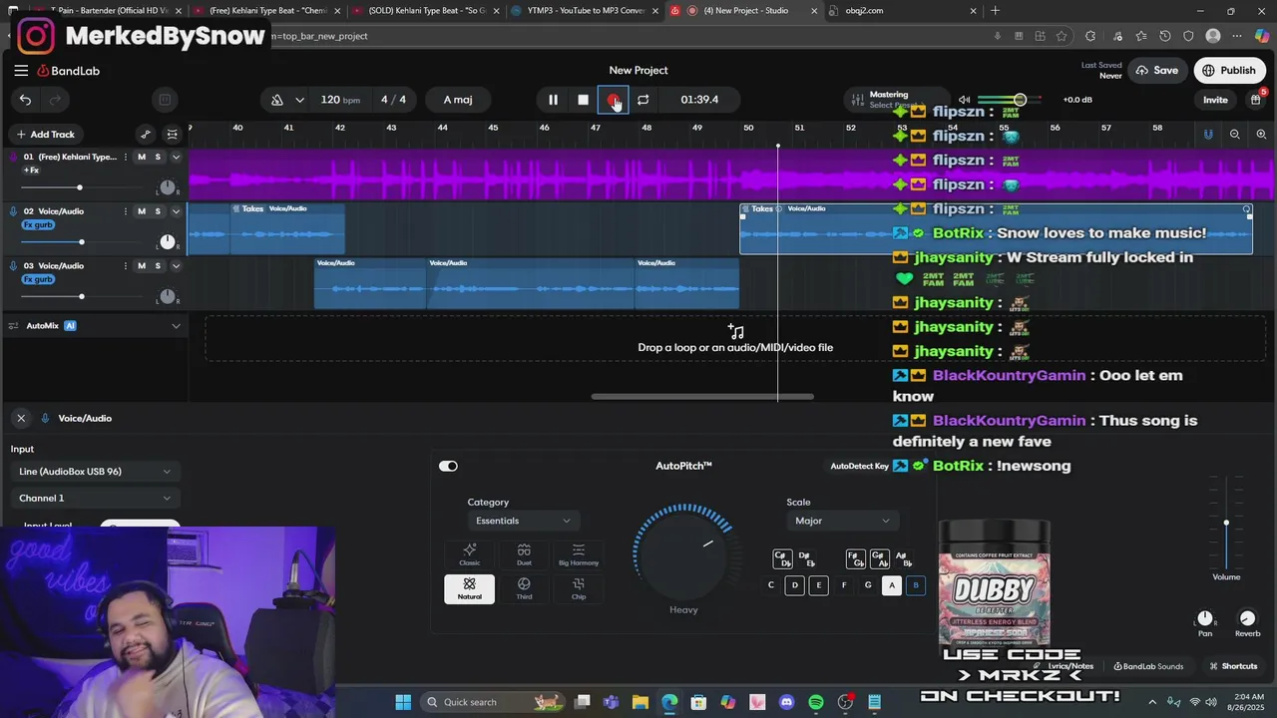Mute track 01 Kehlani Type beat

[142, 157]
